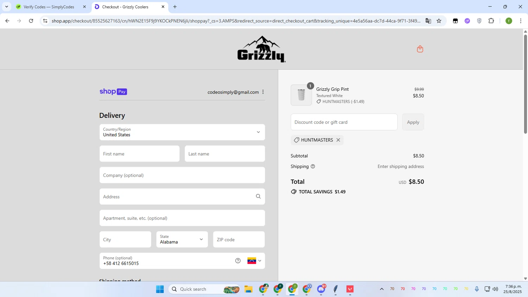Open the State dropdown showing Alabama
528x297 pixels.
point(182,239)
